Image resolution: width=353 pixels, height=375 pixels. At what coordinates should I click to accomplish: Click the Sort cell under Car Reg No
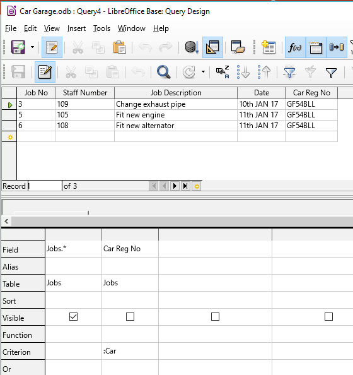click(x=130, y=300)
